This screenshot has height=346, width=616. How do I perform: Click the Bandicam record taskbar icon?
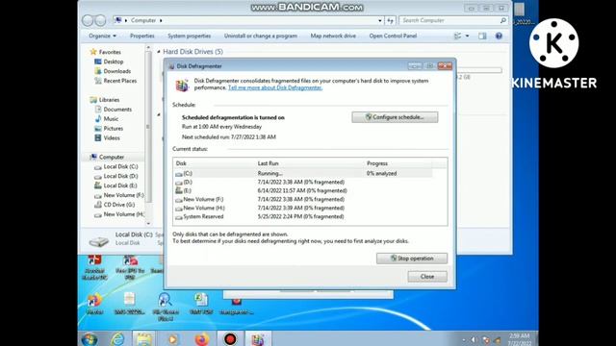click(x=230, y=339)
